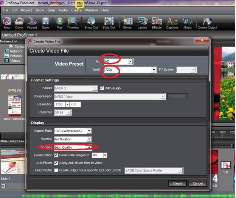Open the Slide menu
This screenshot has height=198, width=236.
pos(51,10)
